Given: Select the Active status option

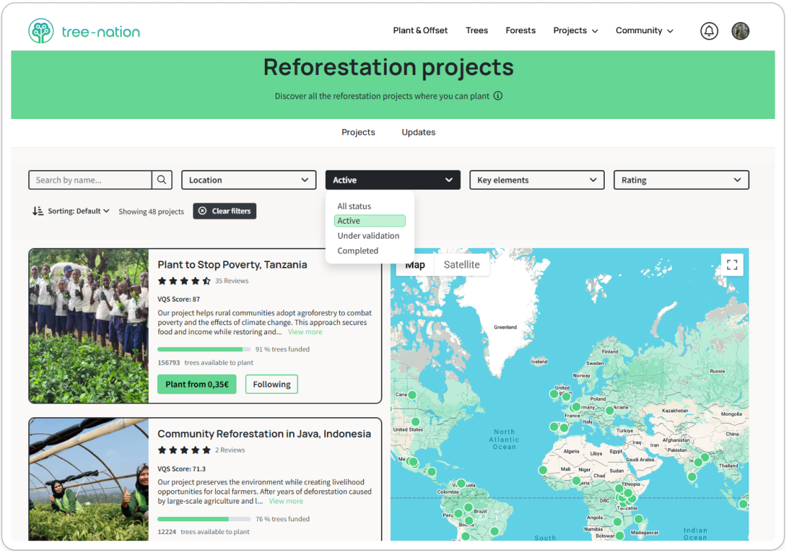Looking at the screenshot, I should [370, 220].
